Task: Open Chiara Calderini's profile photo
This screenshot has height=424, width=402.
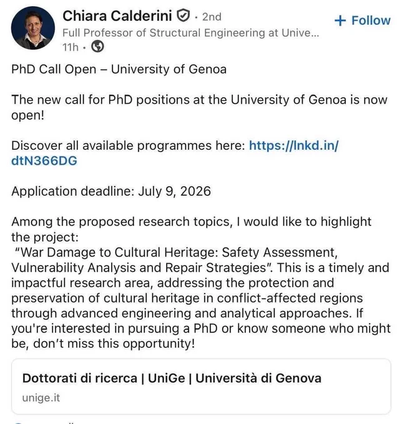Action: pyautogui.click(x=32, y=28)
